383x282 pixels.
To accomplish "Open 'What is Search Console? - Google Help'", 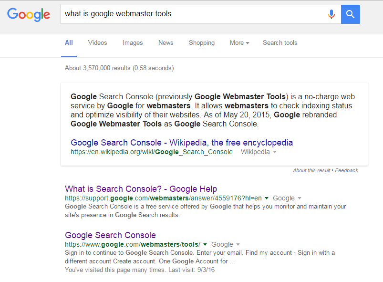I will (x=141, y=188).
